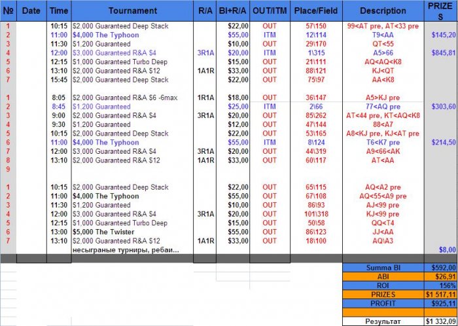The width and height of the screenshot is (458, 326).
Task: Click place cell 18\100
Action: click(316, 241)
